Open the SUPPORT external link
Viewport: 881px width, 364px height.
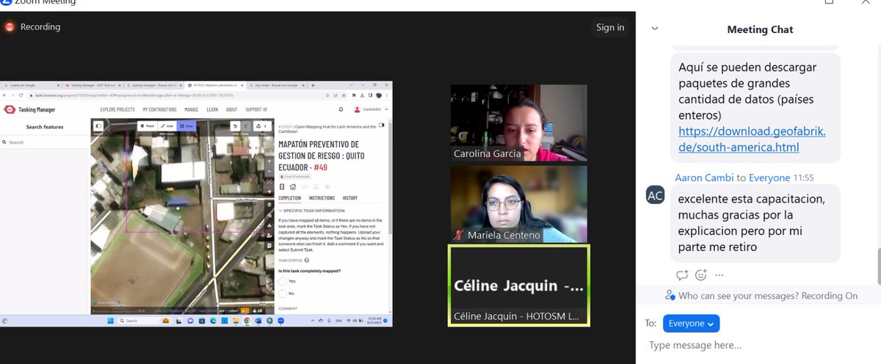255,110
